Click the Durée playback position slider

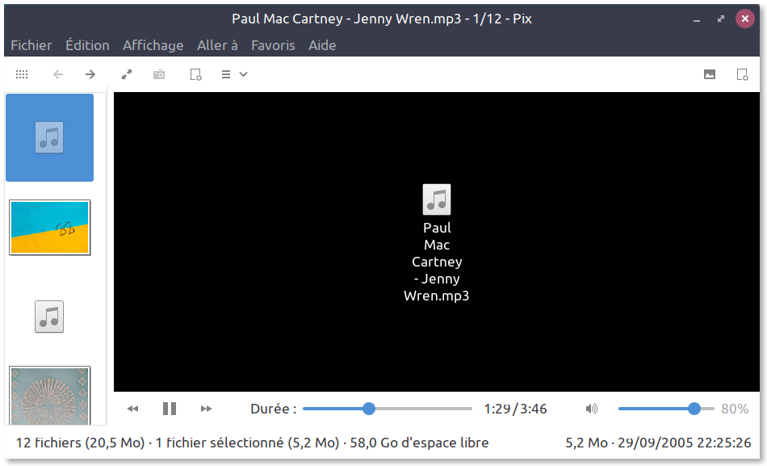[x=369, y=409]
